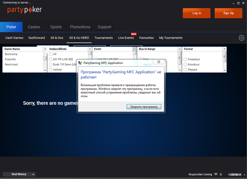The height and width of the screenshot is (179, 247).
Task: Select Freerolls in Game Name list
Action: [x=10, y=59]
